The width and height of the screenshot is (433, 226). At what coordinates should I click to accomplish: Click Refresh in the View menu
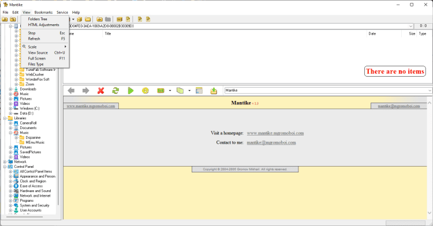45,39
